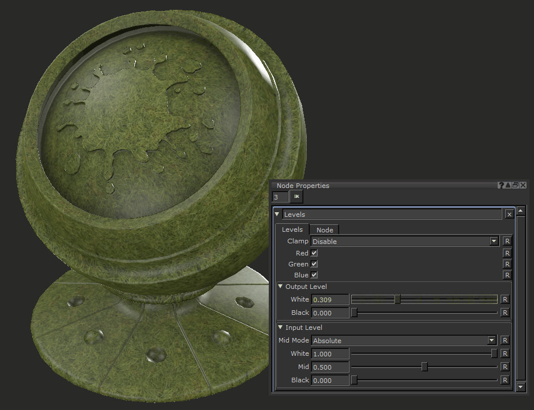534x410 pixels.
Task: Reset Input Level Mid with its R button
Action: pos(505,367)
